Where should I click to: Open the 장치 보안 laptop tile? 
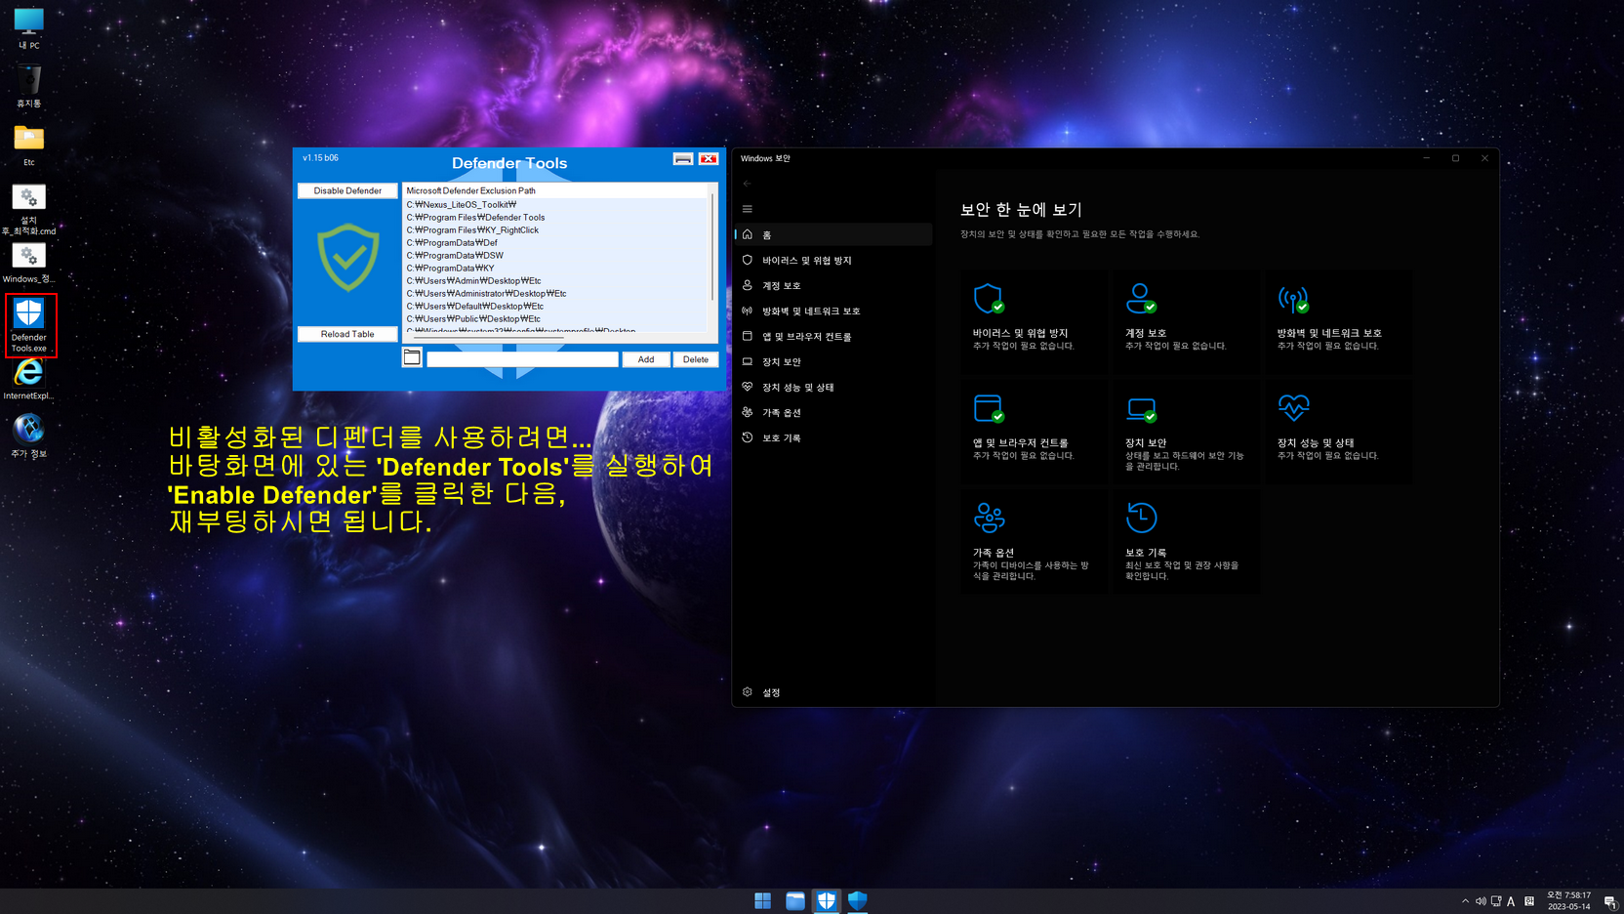click(x=1186, y=432)
